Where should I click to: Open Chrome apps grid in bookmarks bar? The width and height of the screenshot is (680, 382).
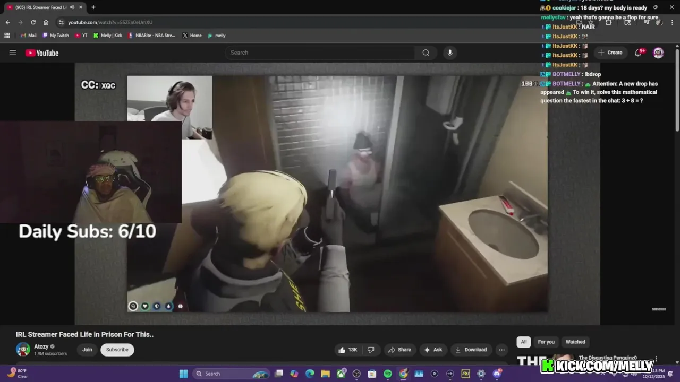(7, 36)
